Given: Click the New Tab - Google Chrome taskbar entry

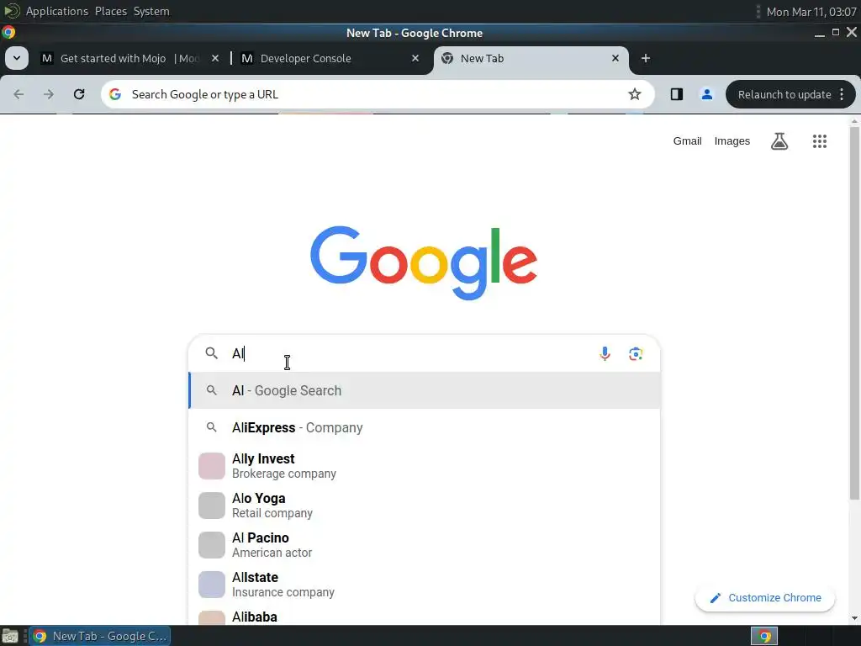Looking at the screenshot, I should pyautogui.click(x=99, y=636).
